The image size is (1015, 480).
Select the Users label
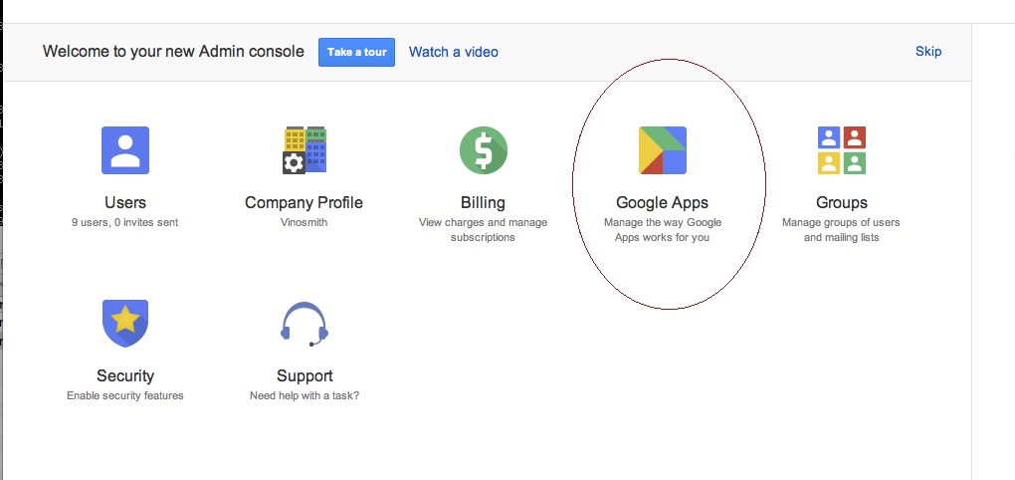tap(125, 202)
